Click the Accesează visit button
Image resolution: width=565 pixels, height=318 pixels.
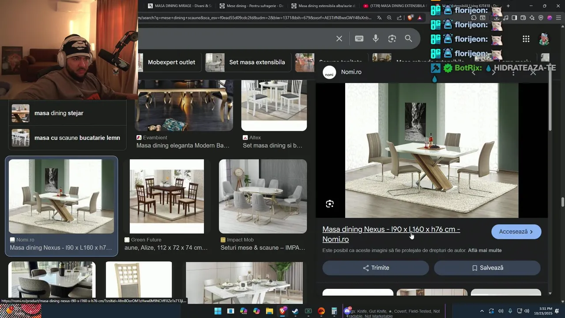[516, 232]
